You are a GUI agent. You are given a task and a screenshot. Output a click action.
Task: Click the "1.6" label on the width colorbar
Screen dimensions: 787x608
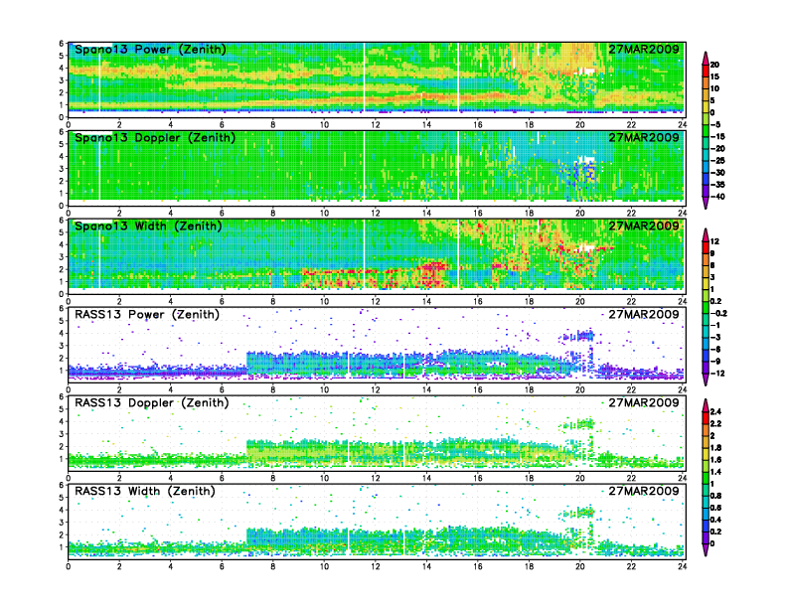coord(715,460)
